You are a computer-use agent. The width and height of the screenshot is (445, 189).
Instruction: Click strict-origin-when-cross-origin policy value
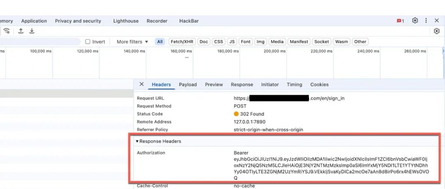268,130
